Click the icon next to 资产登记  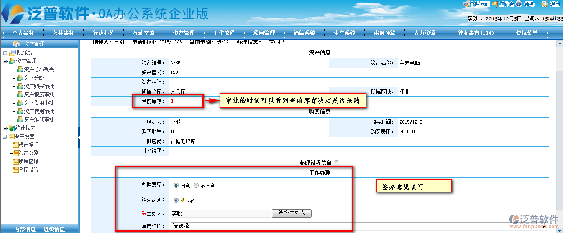16,145
